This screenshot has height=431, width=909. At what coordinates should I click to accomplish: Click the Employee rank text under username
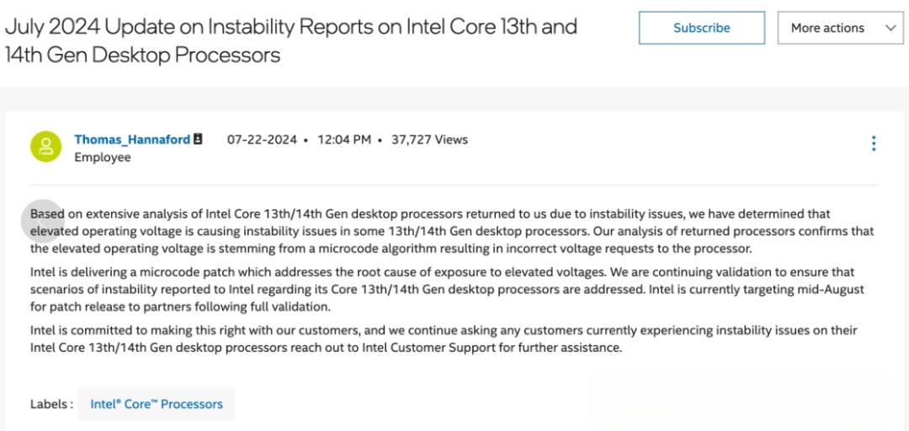tap(103, 157)
